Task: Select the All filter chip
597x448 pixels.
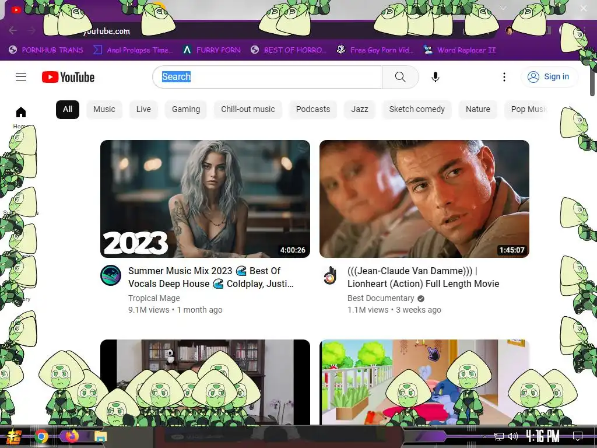Action: (x=68, y=109)
